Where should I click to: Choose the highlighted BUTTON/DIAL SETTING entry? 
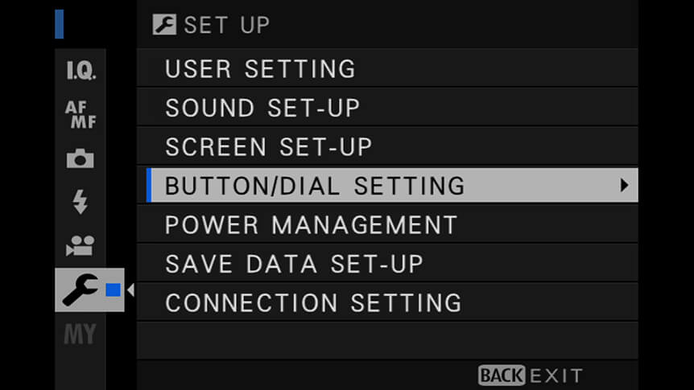click(315, 186)
